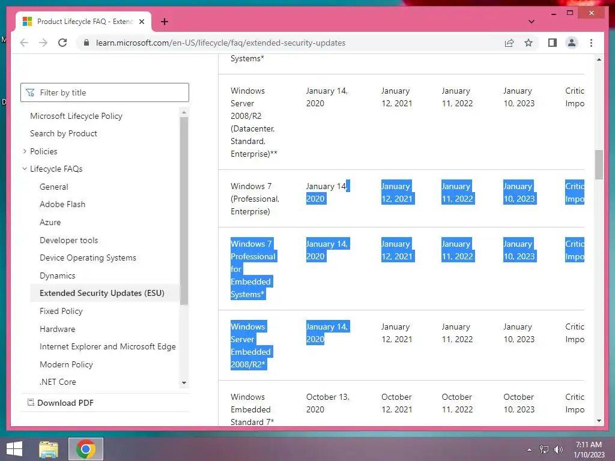Click the volume speaker tray icon
The image size is (615, 461).
[558, 450]
